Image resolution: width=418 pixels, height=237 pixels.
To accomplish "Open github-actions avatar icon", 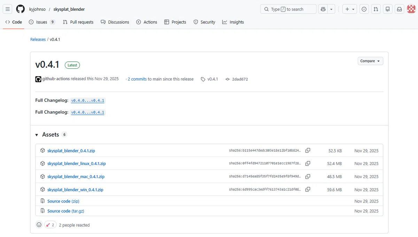I will (38, 79).
